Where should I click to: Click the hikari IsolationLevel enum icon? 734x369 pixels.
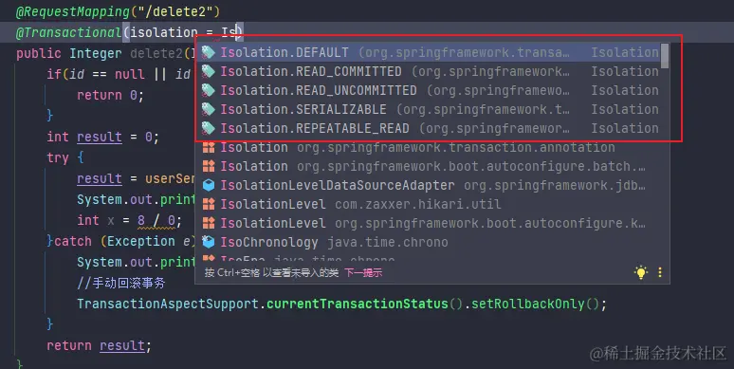tap(209, 204)
